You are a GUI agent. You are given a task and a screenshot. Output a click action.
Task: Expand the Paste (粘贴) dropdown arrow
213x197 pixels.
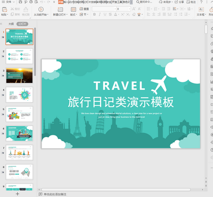[7, 15]
